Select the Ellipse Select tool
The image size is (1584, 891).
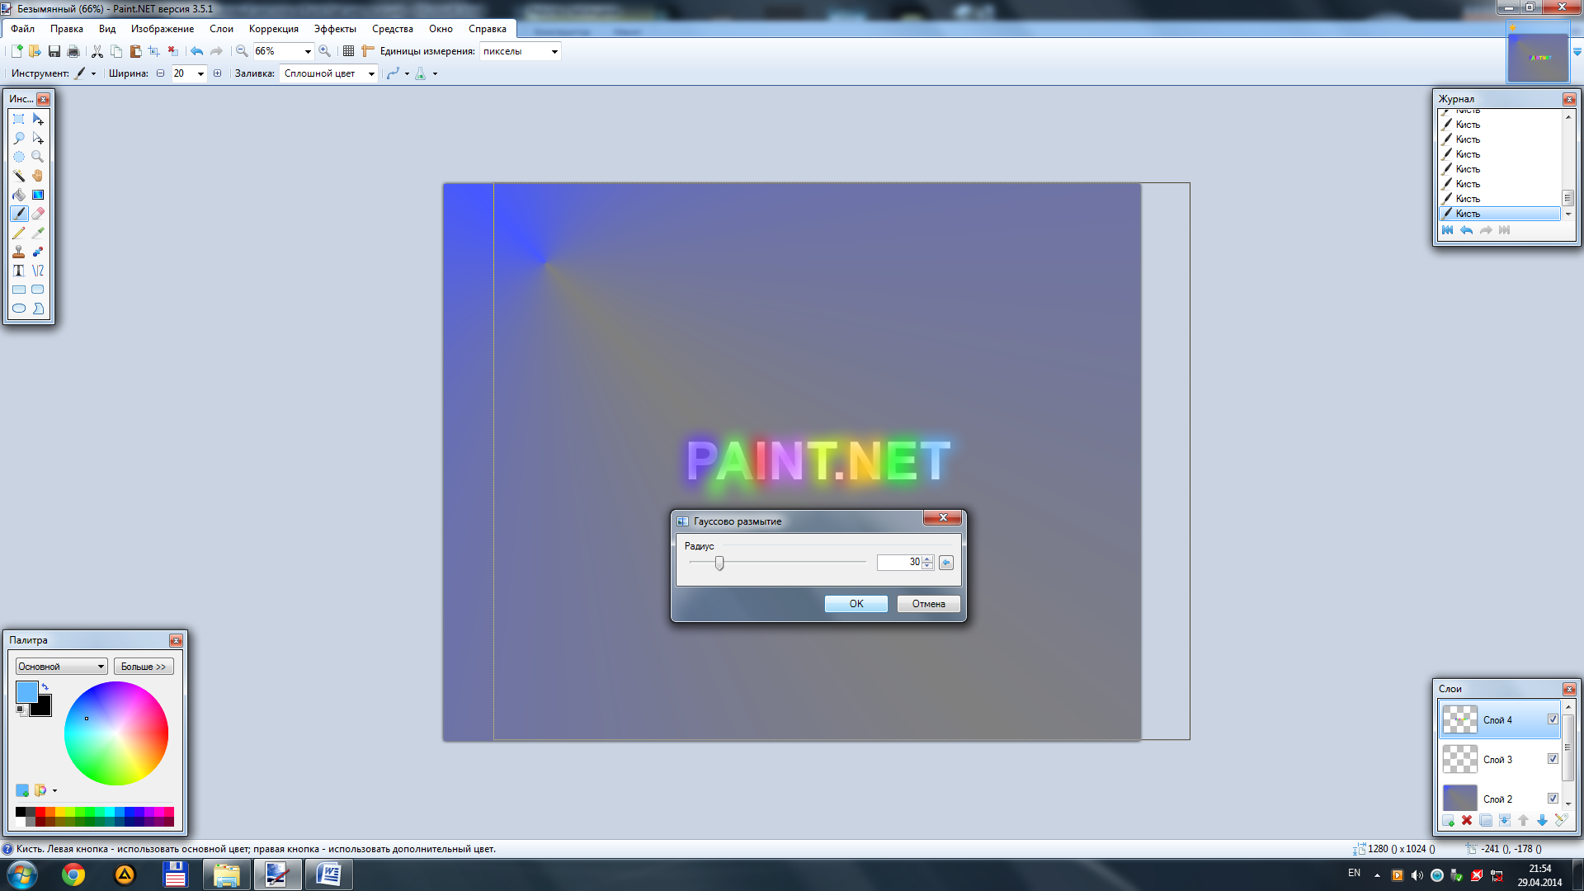pos(19,157)
